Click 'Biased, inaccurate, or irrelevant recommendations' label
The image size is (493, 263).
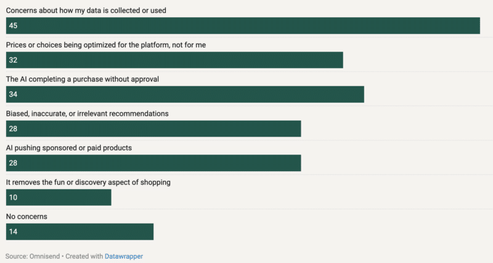pyautogui.click(x=87, y=114)
